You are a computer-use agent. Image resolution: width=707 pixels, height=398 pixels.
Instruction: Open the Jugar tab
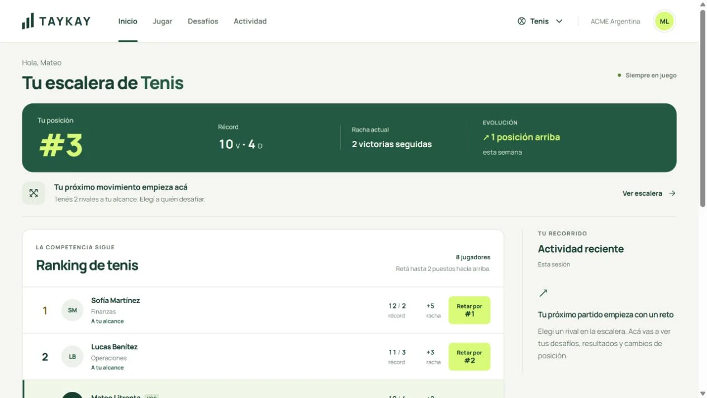[x=163, y=21]
